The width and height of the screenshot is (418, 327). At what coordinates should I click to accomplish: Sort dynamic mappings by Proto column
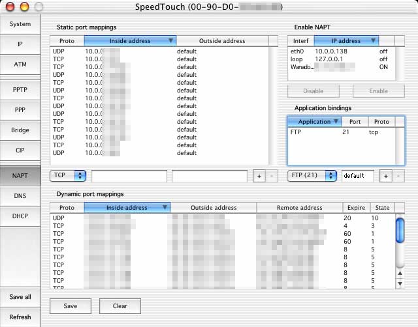pos(67,208)
